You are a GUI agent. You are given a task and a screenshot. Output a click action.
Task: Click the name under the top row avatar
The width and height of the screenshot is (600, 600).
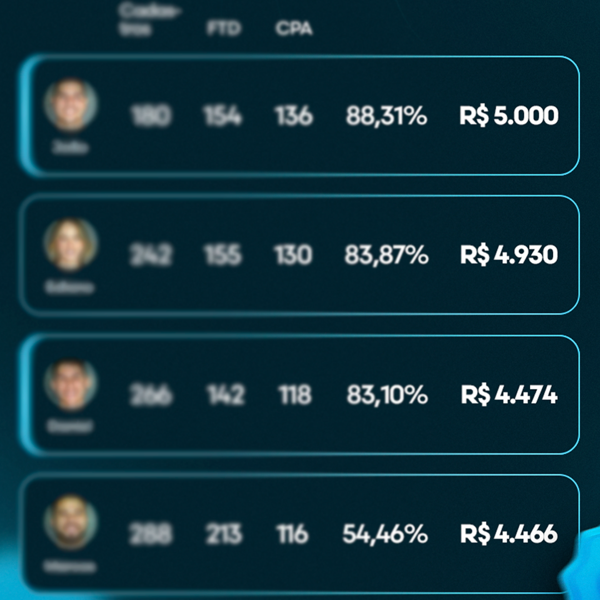click(71, 148)
